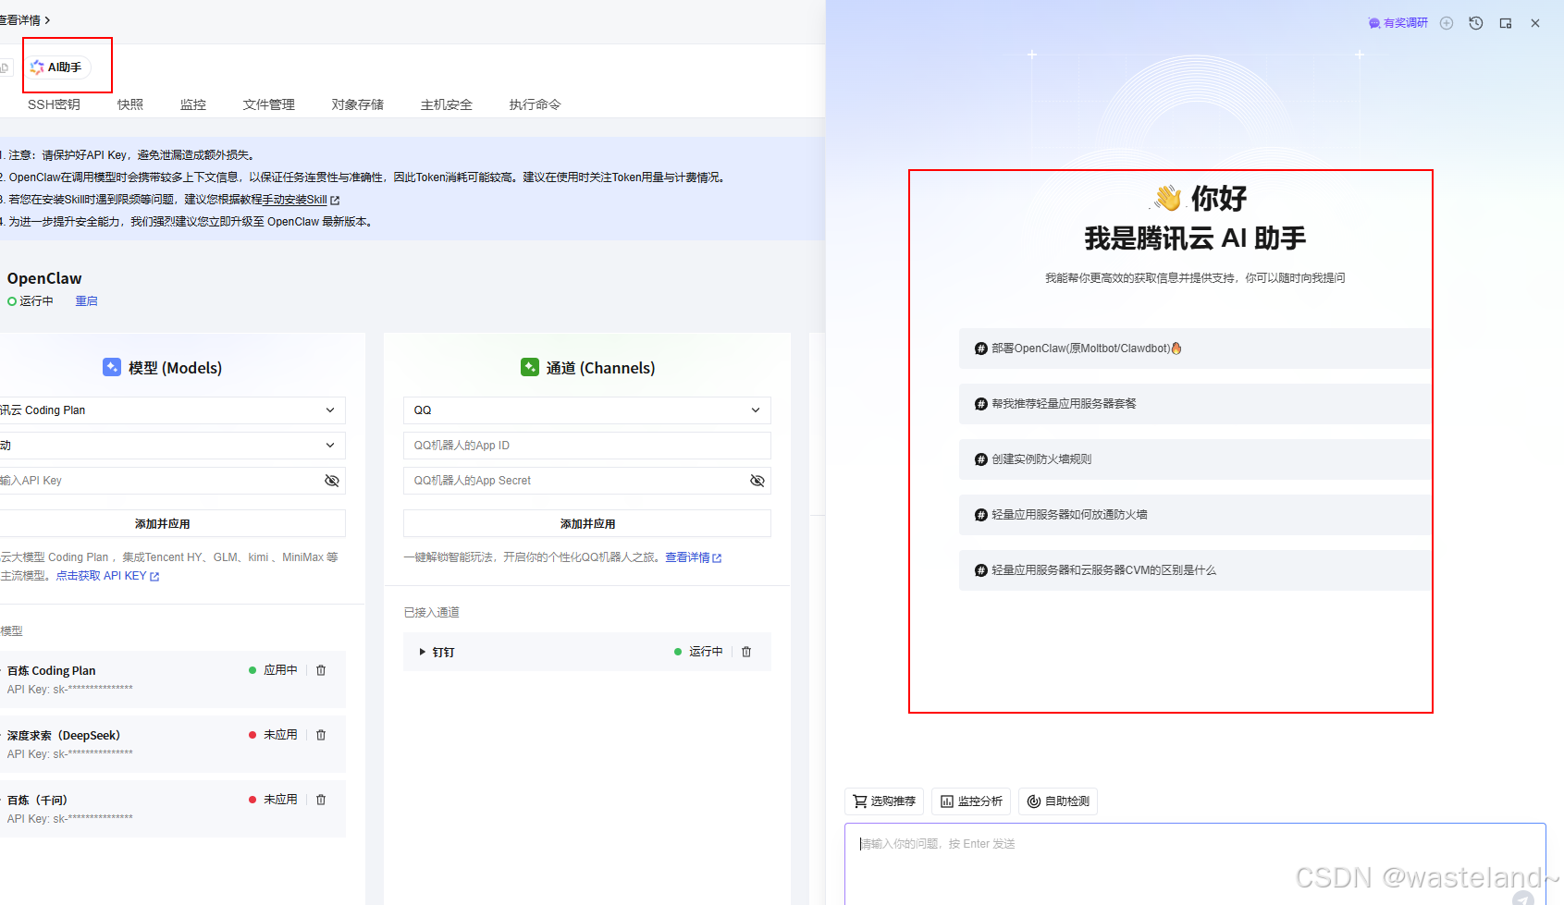Open the 文件管理 tab
The image size is (1564, 905).
coord(269,104)
